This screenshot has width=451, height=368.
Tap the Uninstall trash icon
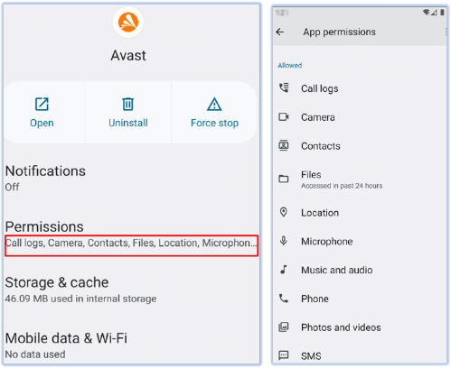pos(128,105)
